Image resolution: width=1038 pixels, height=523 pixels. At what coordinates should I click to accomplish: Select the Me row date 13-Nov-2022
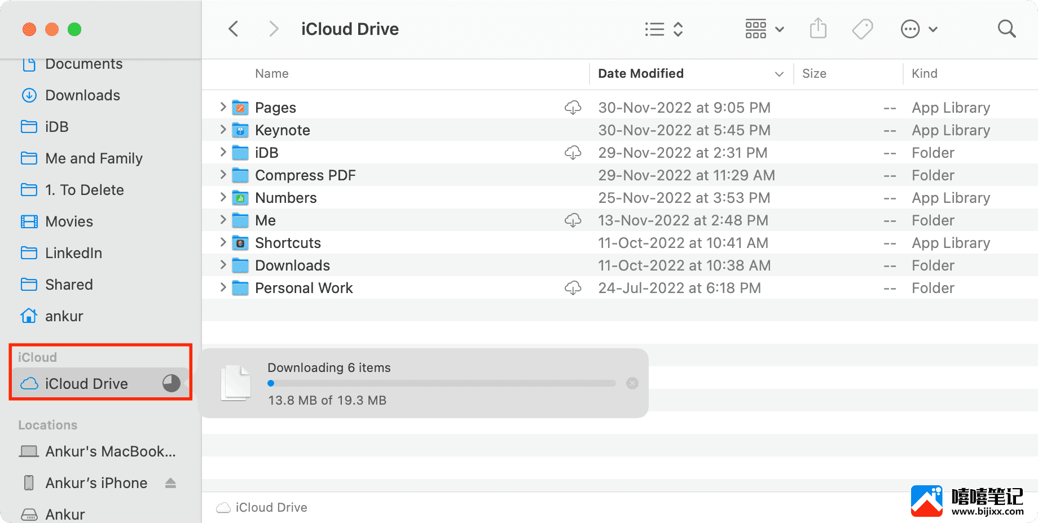point(683,220)
